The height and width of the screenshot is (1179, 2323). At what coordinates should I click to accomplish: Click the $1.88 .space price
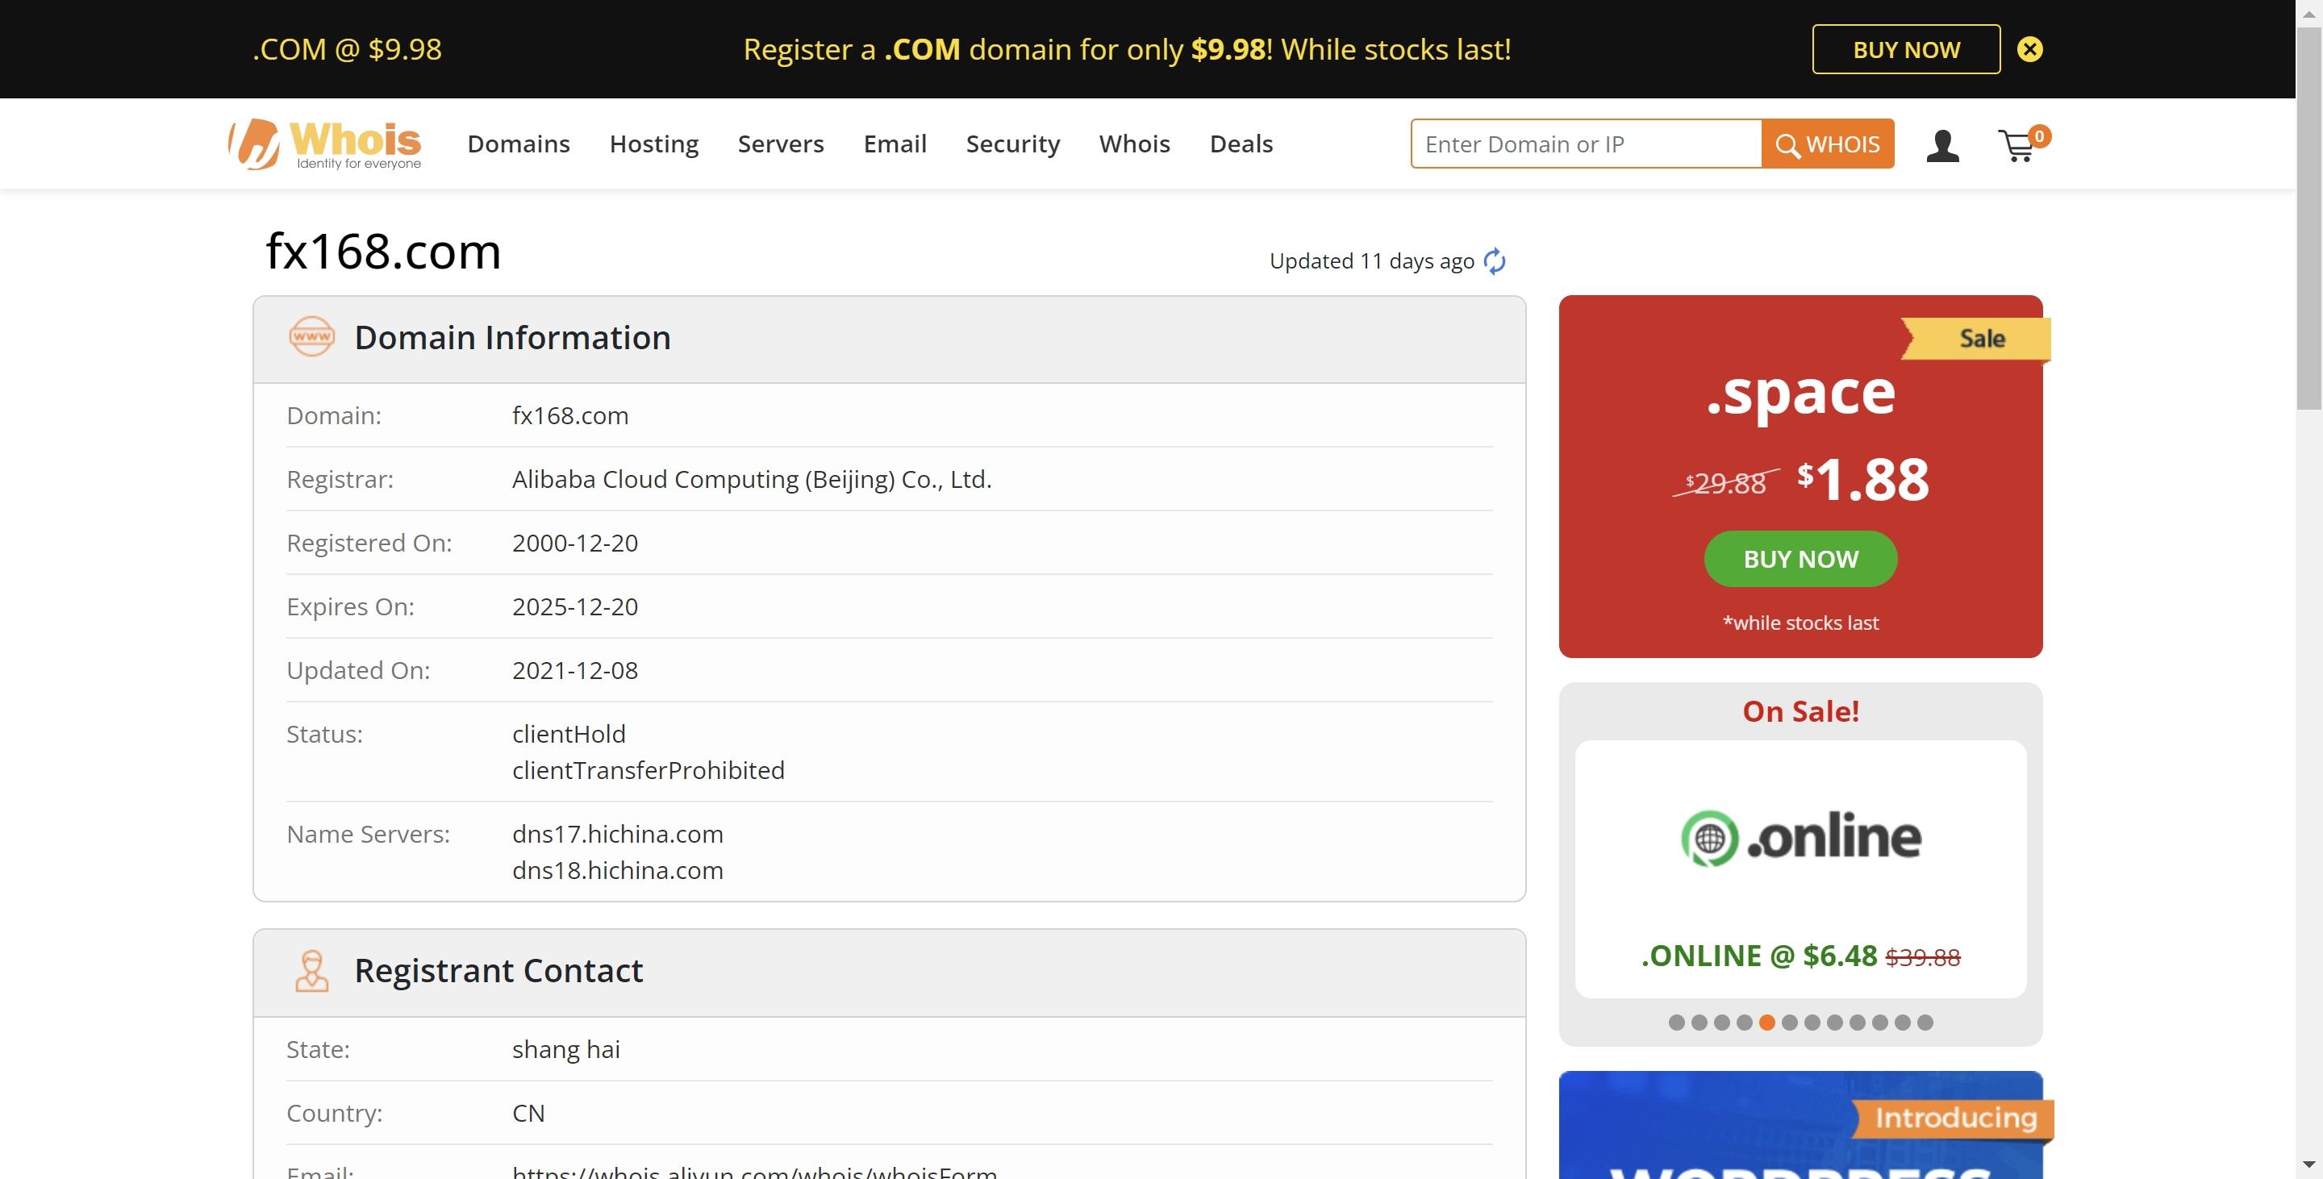pos(1862,480)
